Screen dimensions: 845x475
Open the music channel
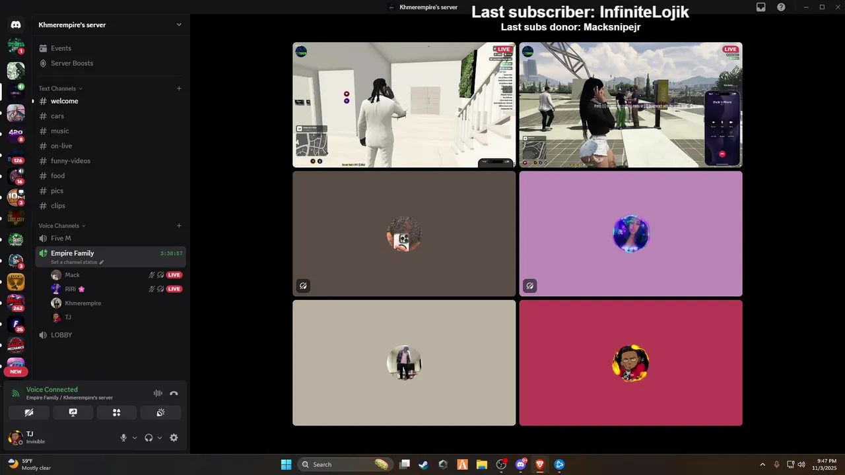[x=110, y=131]
